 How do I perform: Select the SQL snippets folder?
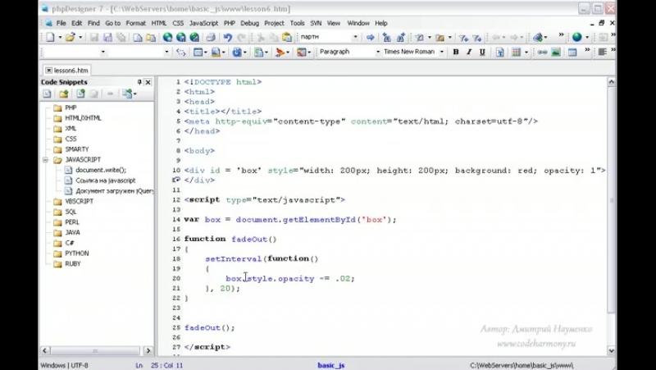[71, 212]
